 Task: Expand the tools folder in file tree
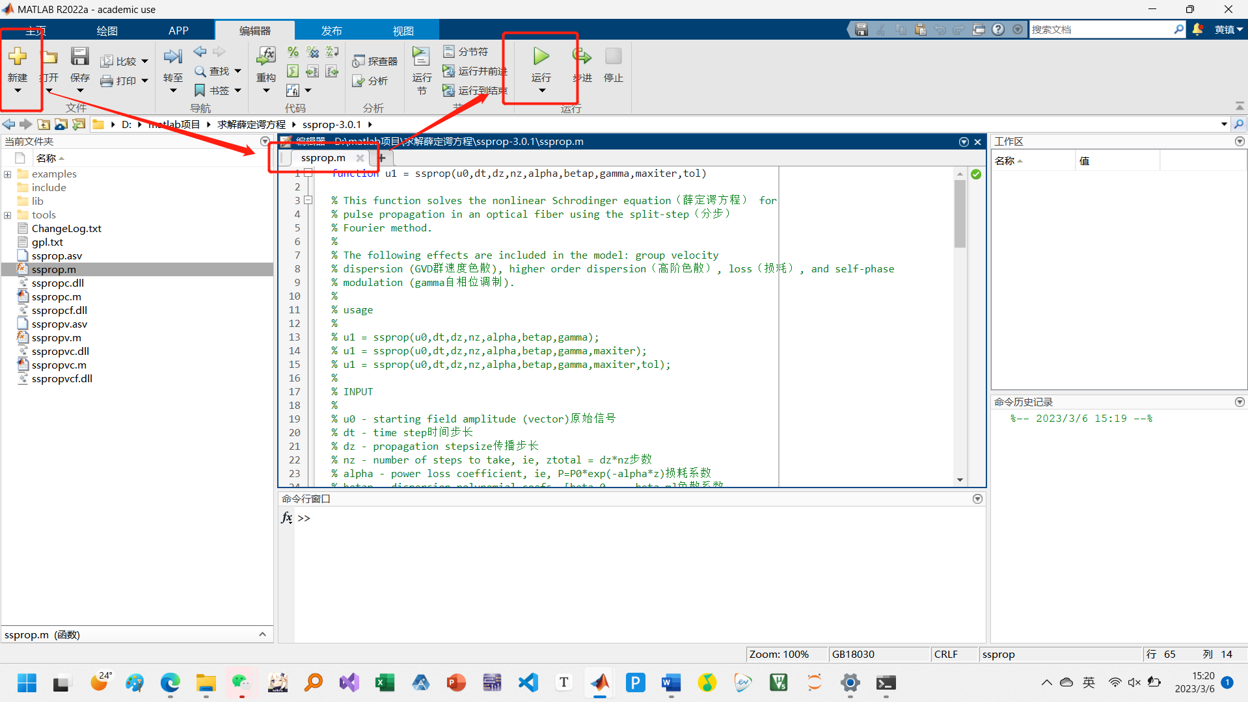8,215
